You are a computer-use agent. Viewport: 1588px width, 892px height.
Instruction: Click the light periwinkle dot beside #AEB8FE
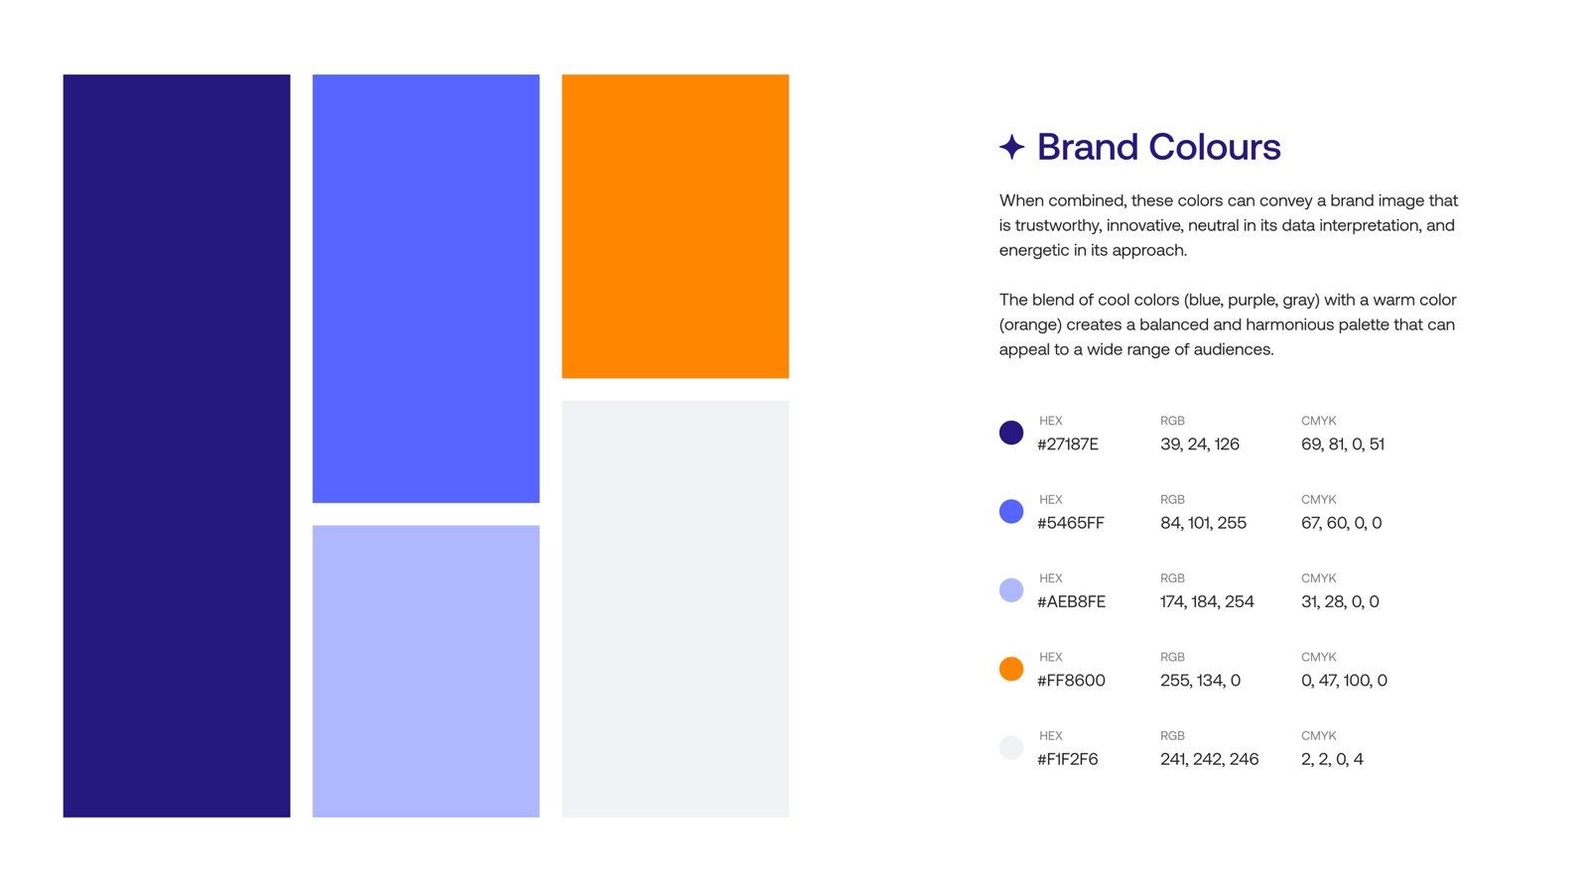pos(1010,590)
